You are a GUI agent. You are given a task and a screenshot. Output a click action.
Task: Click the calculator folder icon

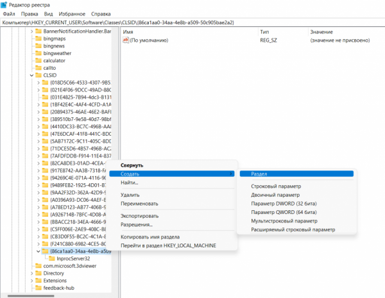pyautogui.click(x=38, y=61)
